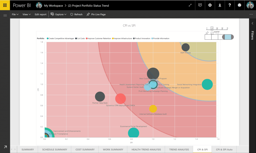Open the File menu
256x153 pixels.
[15, 14]
